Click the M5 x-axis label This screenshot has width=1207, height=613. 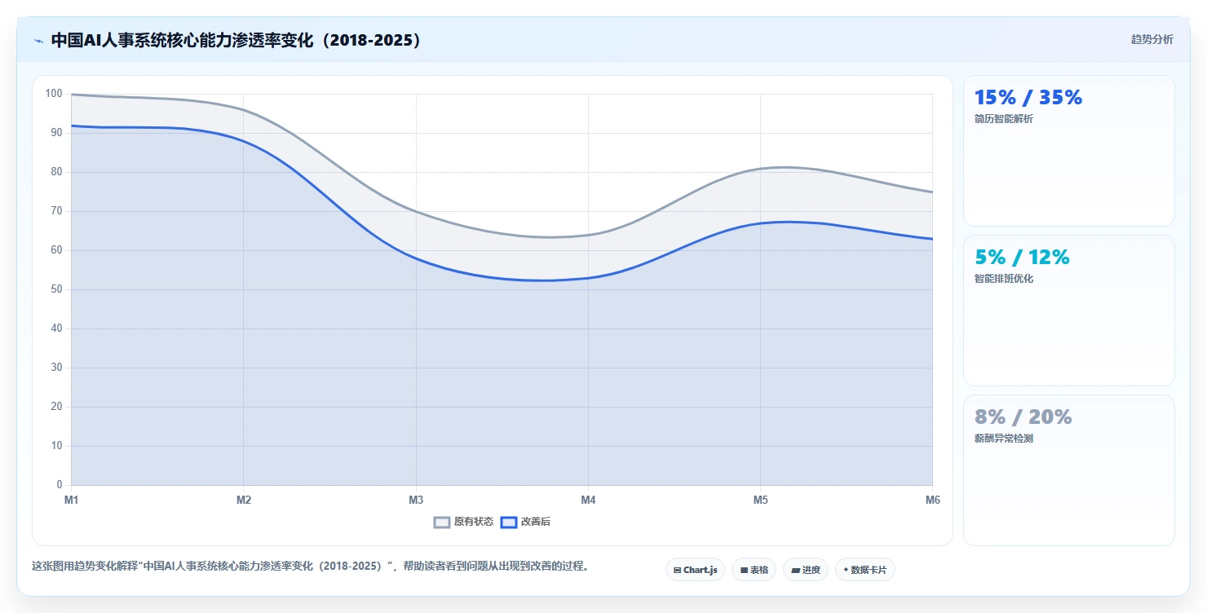click(x=760, y=500)
